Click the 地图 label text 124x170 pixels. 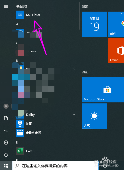[x=29, y=124]
